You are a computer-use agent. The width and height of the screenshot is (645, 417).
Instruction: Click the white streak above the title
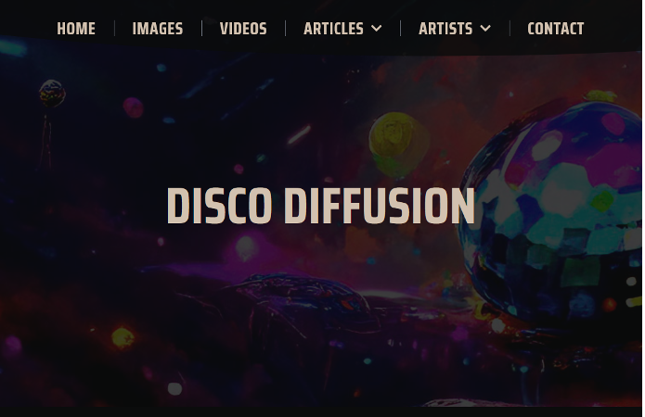(299, 134)
